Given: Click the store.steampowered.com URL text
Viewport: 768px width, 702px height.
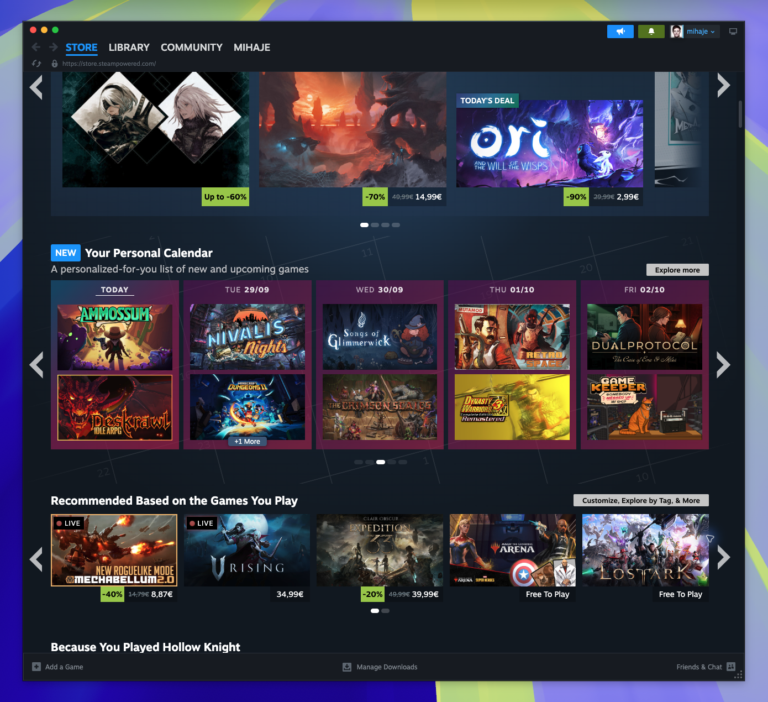Looking at the screenshot, I should click(109, 64).
